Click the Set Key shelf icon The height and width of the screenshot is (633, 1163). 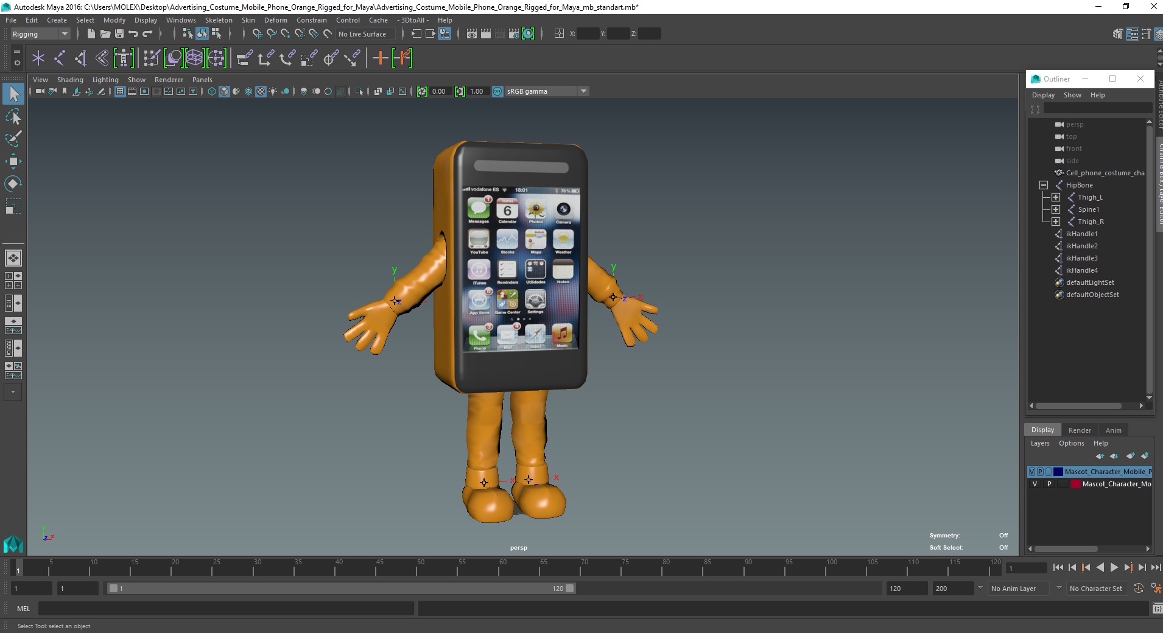coord(380,58)
